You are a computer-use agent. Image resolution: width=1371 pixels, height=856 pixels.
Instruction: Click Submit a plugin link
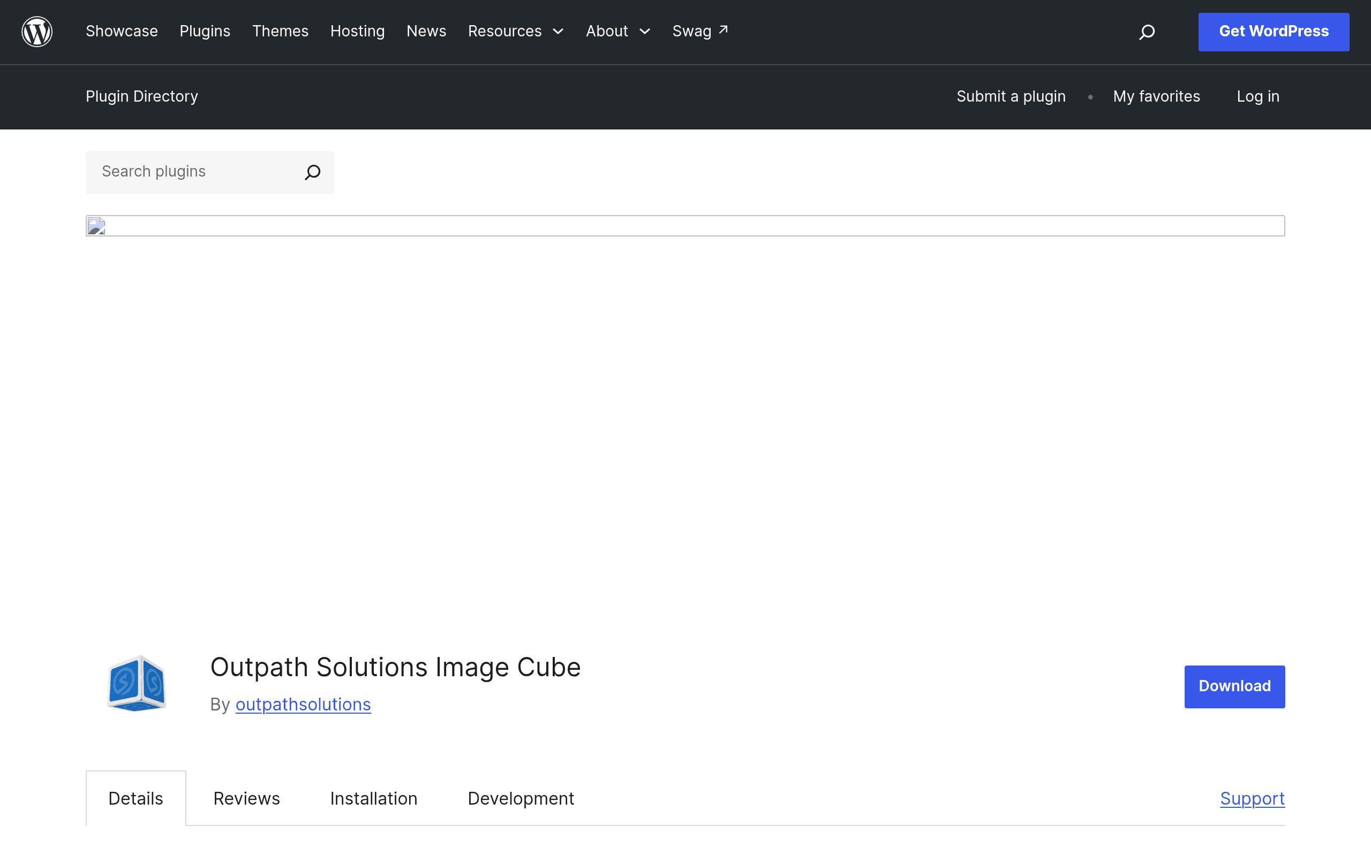(1011, 96)
